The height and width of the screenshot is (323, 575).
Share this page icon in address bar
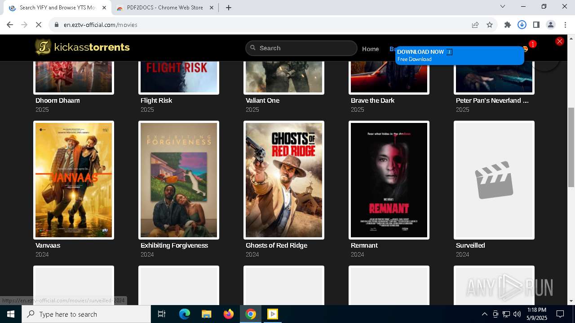point(475,25)
